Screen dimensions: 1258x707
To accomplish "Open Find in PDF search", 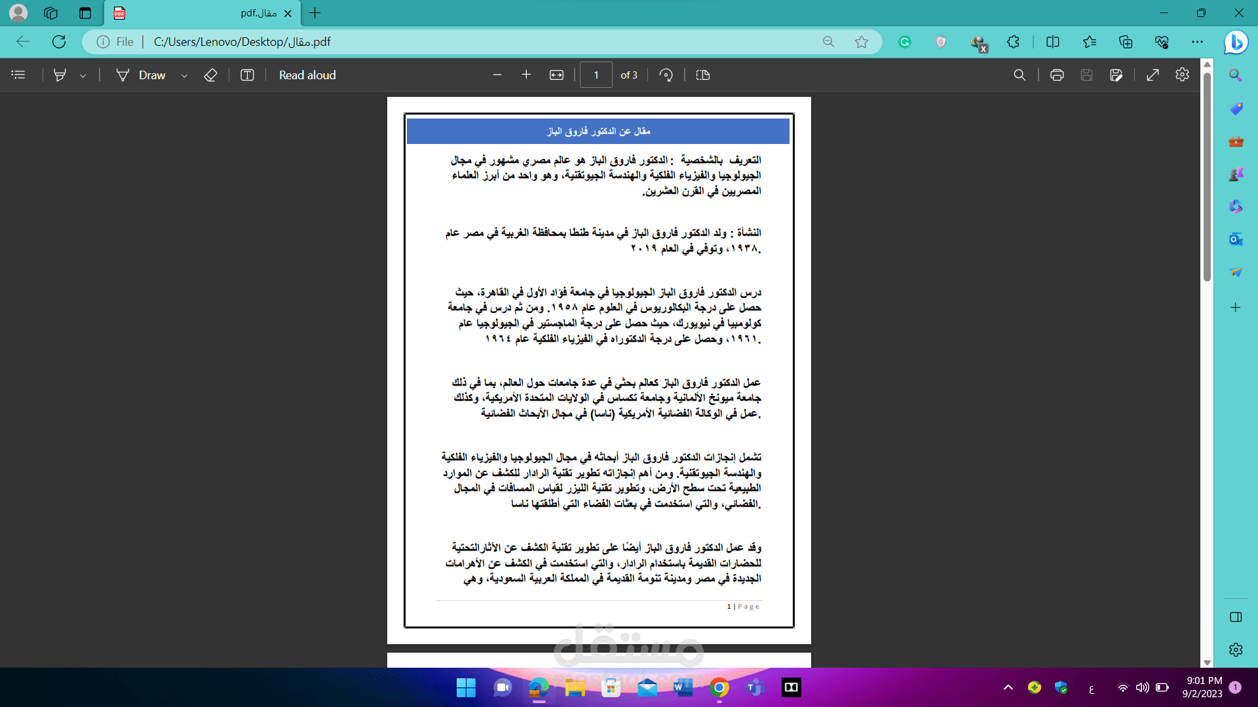I will [1020, 75].
